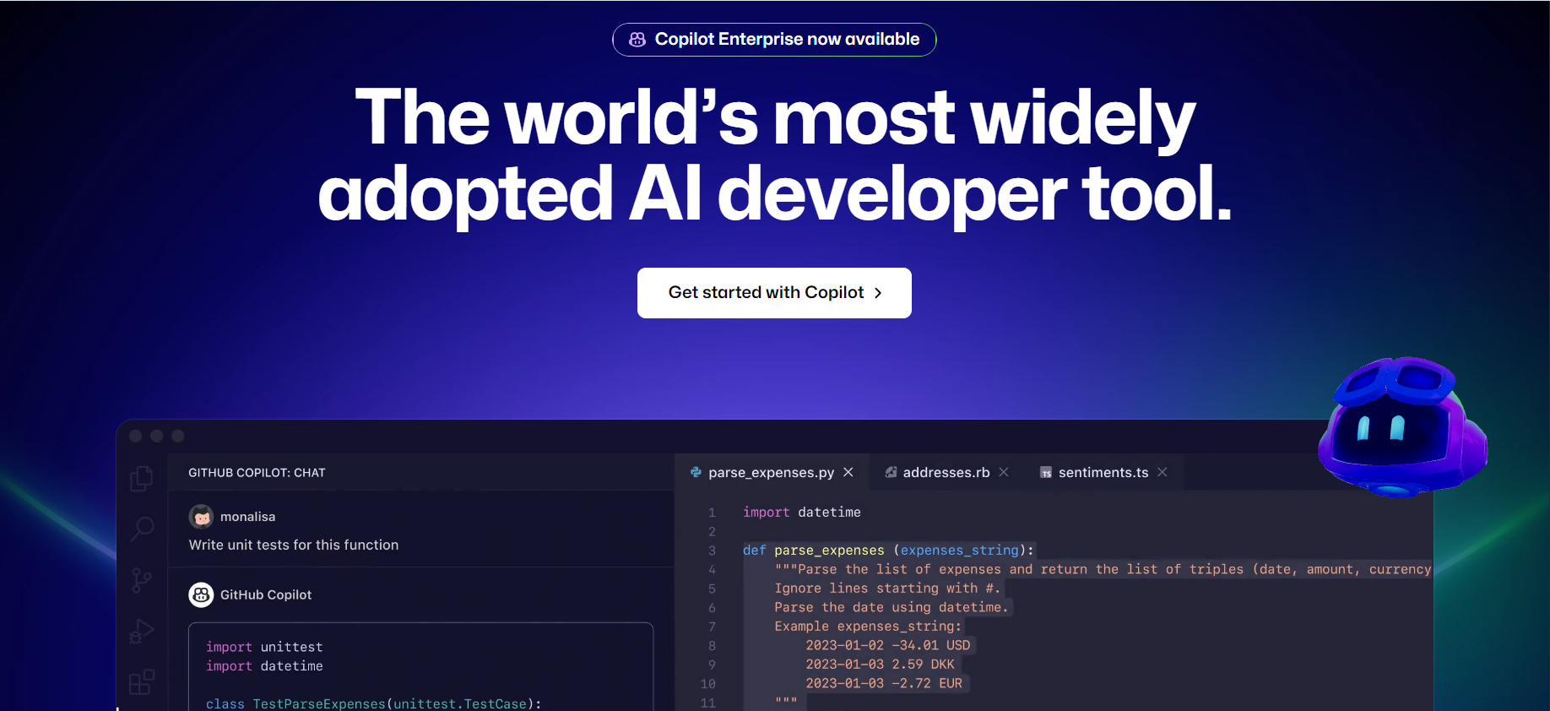Close the addresses.rb tab
This screenshot has height=711, width=1550.
coord(1004,472)
